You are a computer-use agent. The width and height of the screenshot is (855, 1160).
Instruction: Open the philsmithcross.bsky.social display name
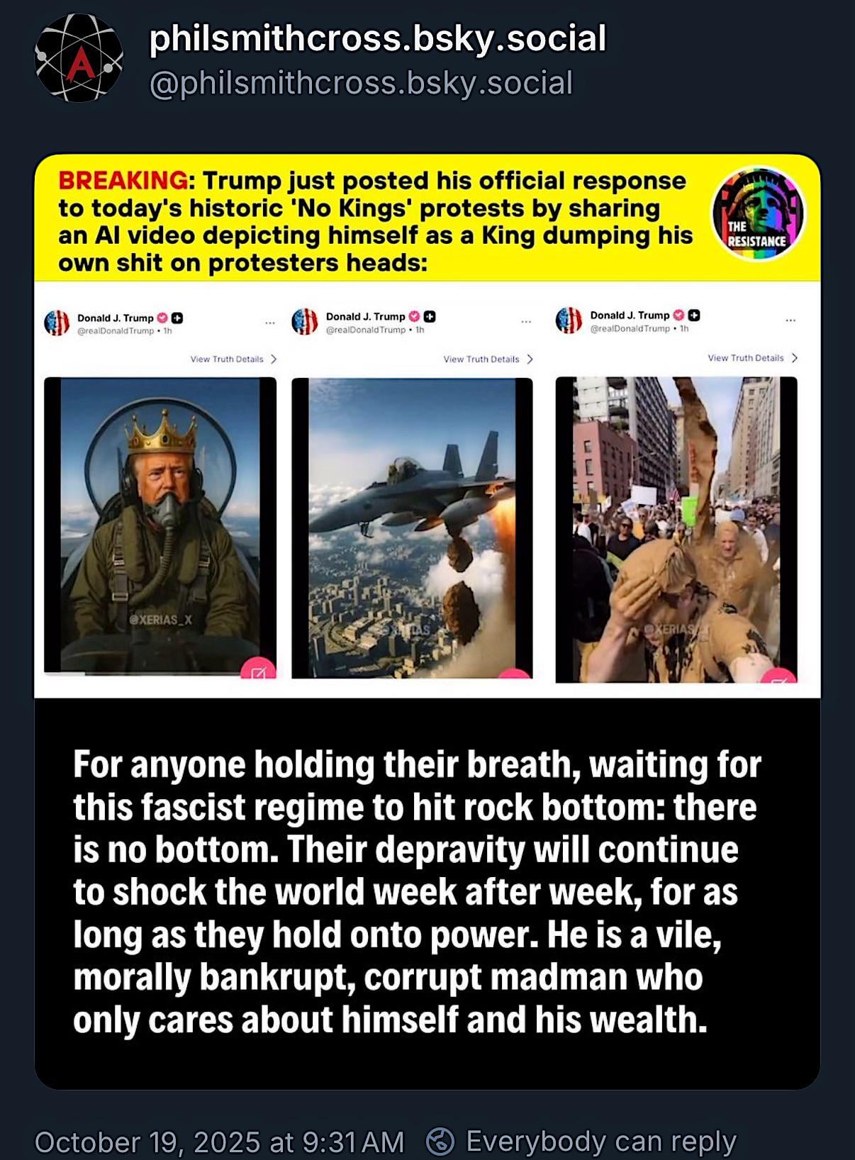click(378, 38)
